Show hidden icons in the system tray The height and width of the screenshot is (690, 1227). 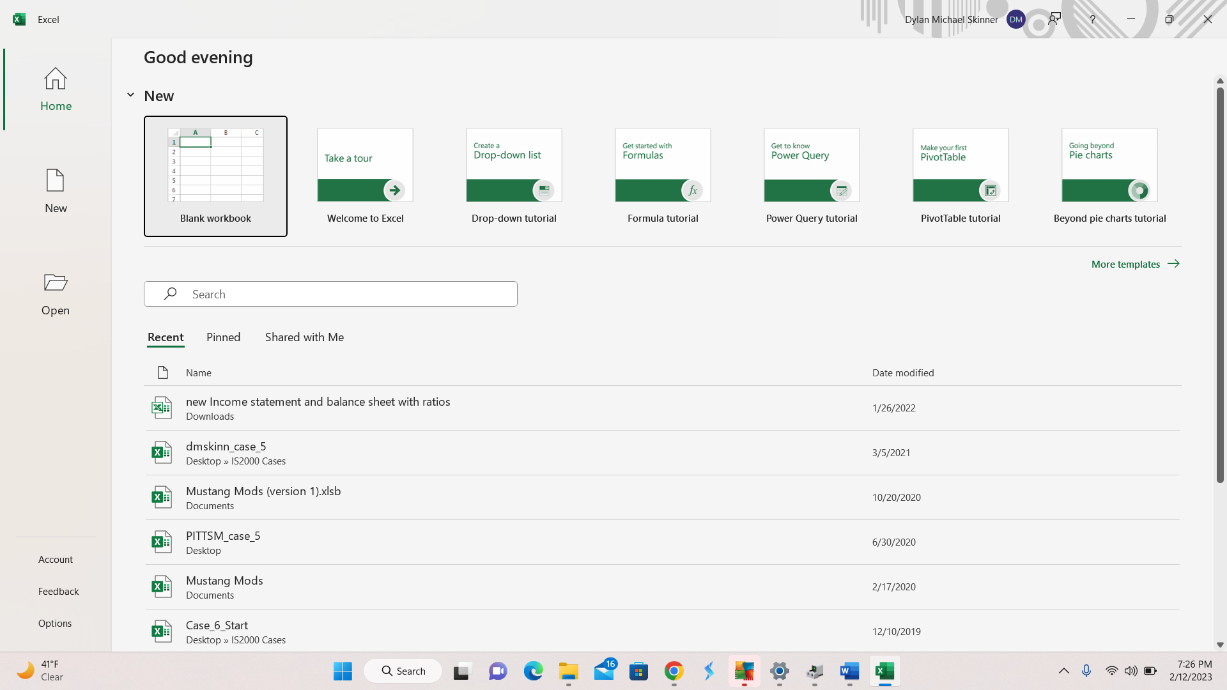click(1064, 671)
